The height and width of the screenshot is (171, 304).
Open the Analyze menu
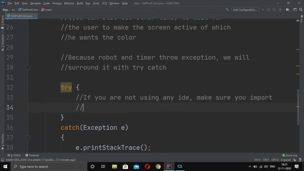point(57,3)
